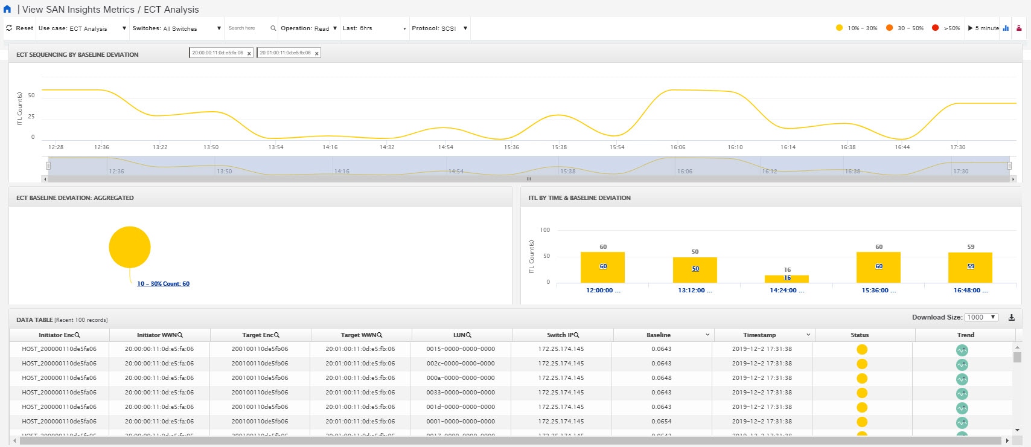The image size is (1031, 447).
Task: Click the blue bar chart icon
Action: click(1006, 28)
